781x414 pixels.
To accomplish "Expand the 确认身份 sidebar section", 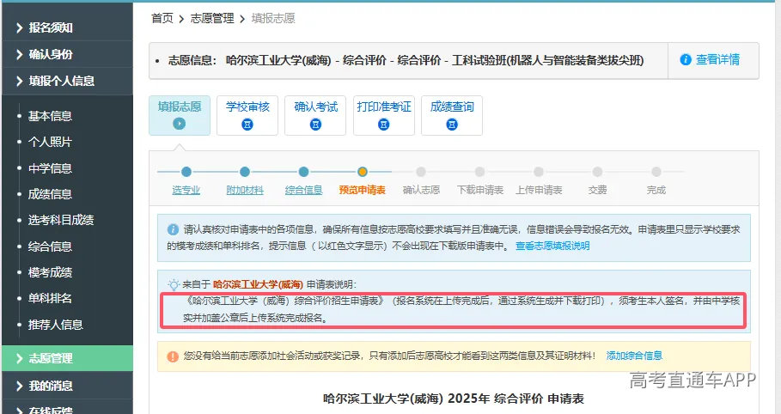I will [x=67, y=54].
